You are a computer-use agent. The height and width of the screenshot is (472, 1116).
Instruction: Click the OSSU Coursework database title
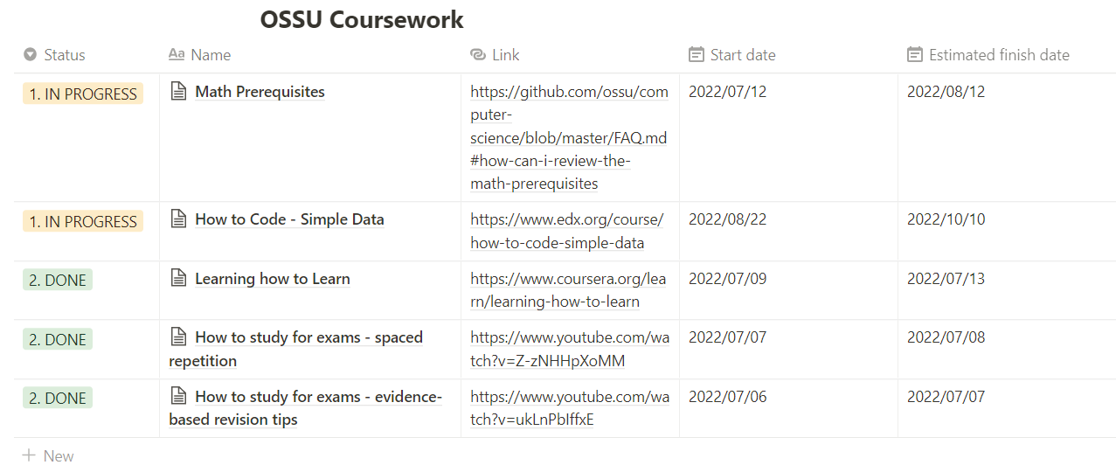coord(362,20)
